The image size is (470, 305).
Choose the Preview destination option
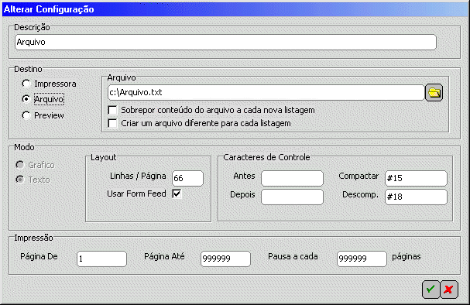coord(26,115)
